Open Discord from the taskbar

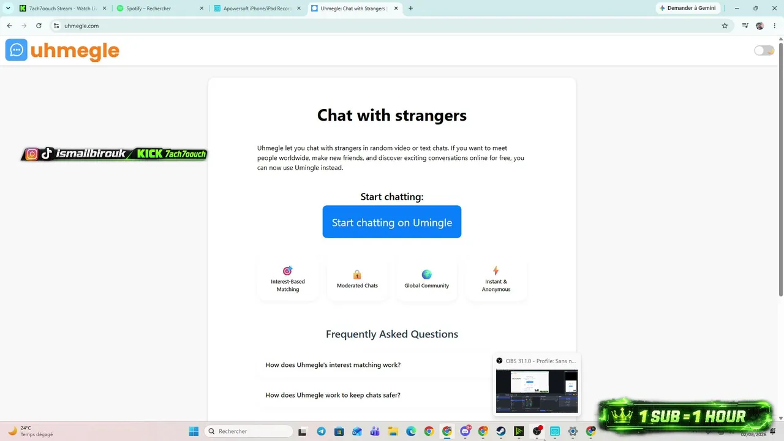coord(465,431)
